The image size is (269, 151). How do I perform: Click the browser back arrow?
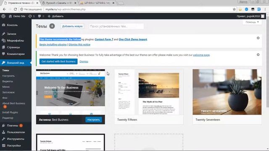click(x=4, y=9)
